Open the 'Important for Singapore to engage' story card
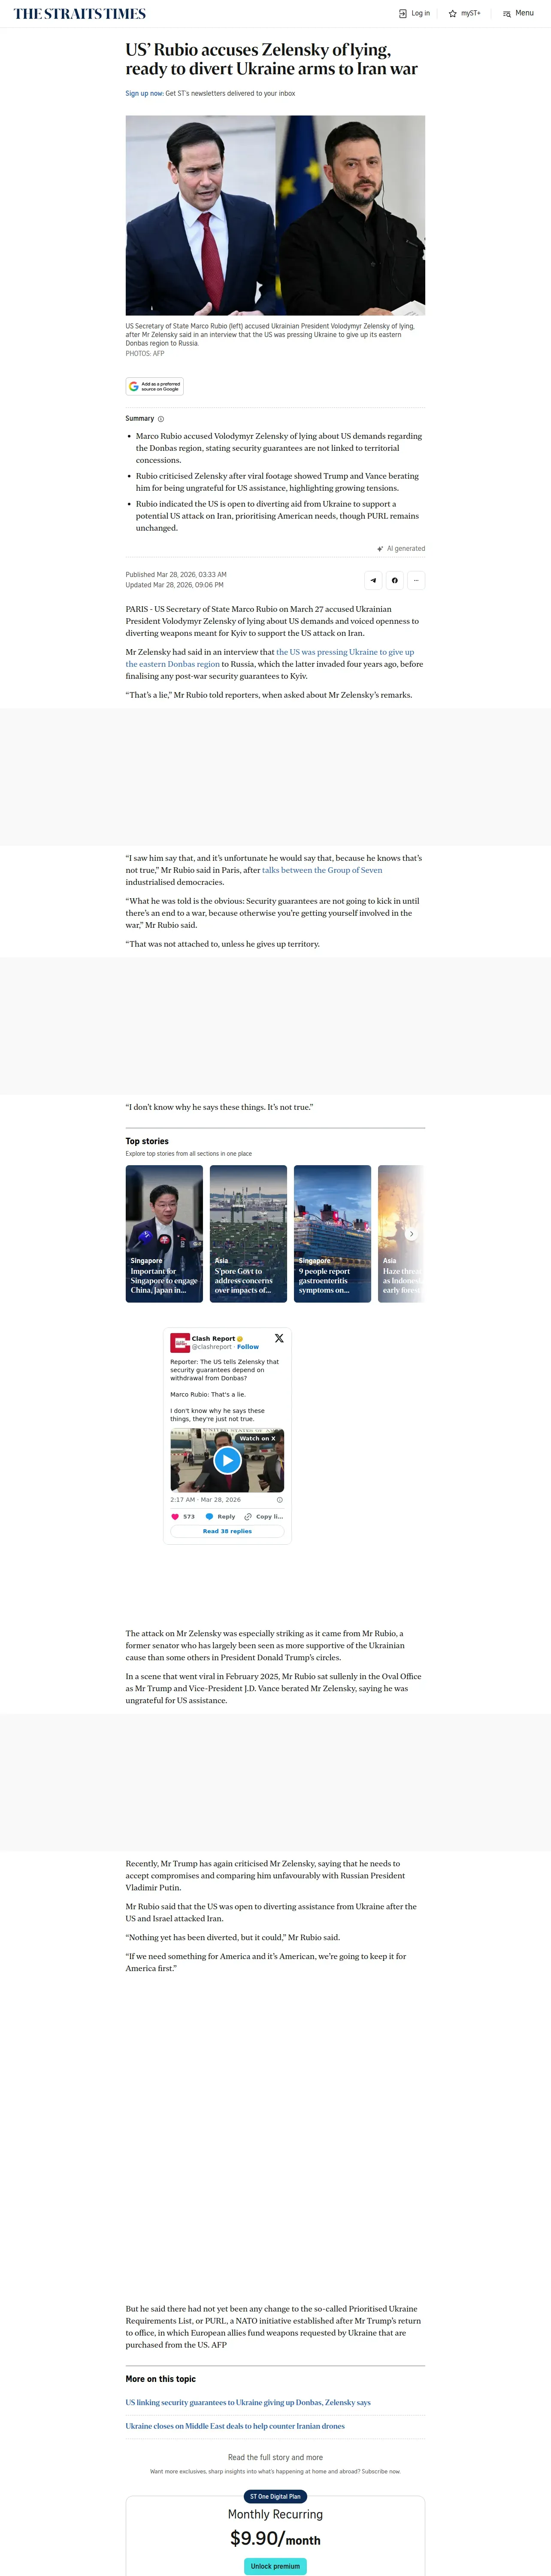551x2576 pixels. click(x=164, y=1233)
